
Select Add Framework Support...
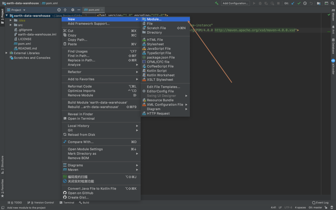(x=101, y=24)
